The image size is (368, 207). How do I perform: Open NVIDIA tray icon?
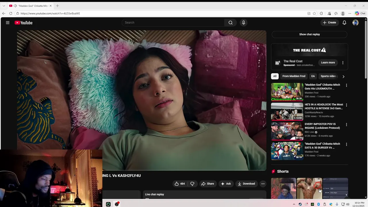pos(312,204)
